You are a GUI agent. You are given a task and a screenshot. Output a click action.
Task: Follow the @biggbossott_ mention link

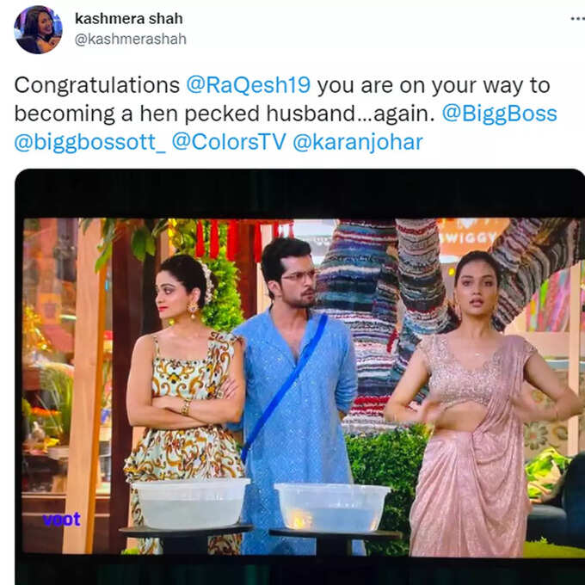[x=90, y=142]
